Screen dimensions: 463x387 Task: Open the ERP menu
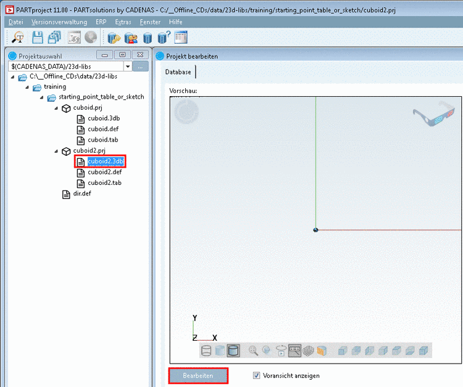coord(101,22)
